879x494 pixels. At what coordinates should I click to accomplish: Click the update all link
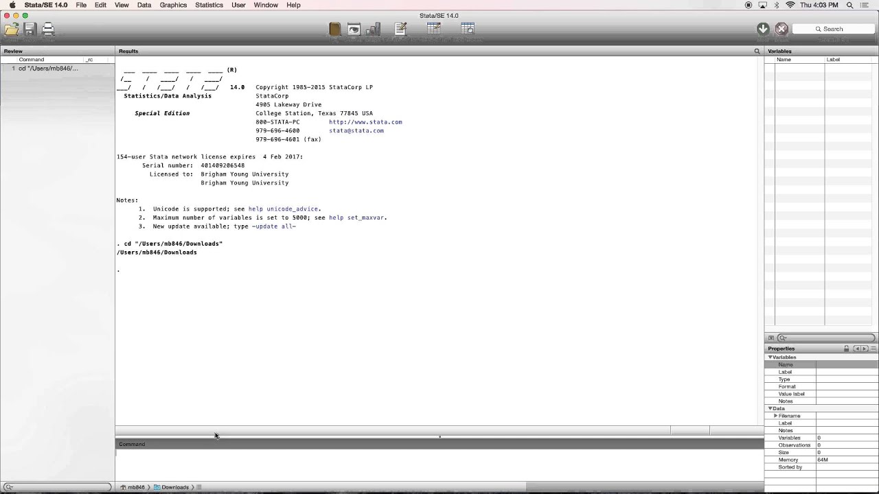point(274,226)
